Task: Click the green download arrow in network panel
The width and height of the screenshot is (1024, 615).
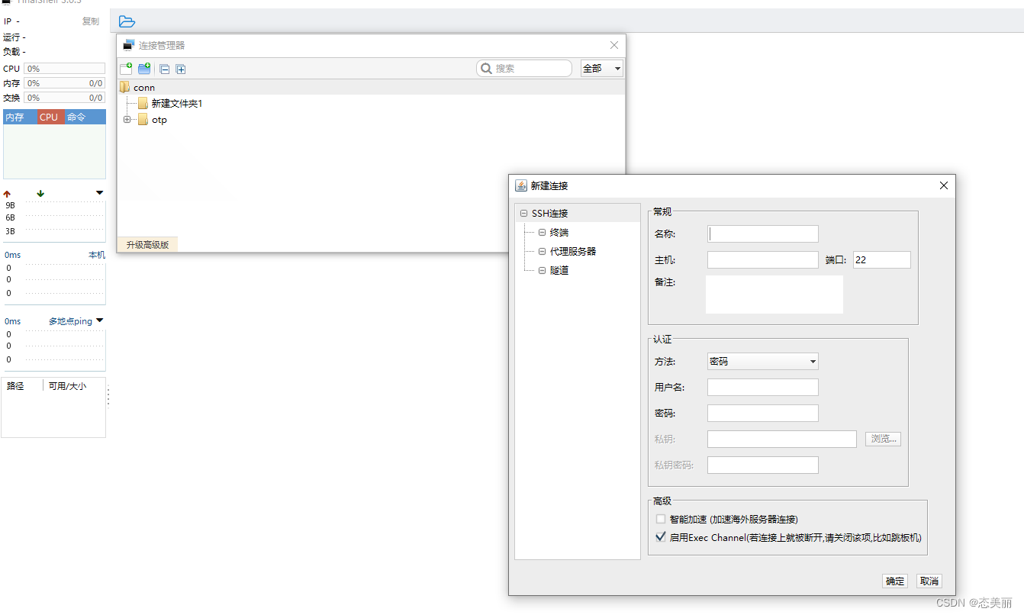Action: click(x=40, y=194)
